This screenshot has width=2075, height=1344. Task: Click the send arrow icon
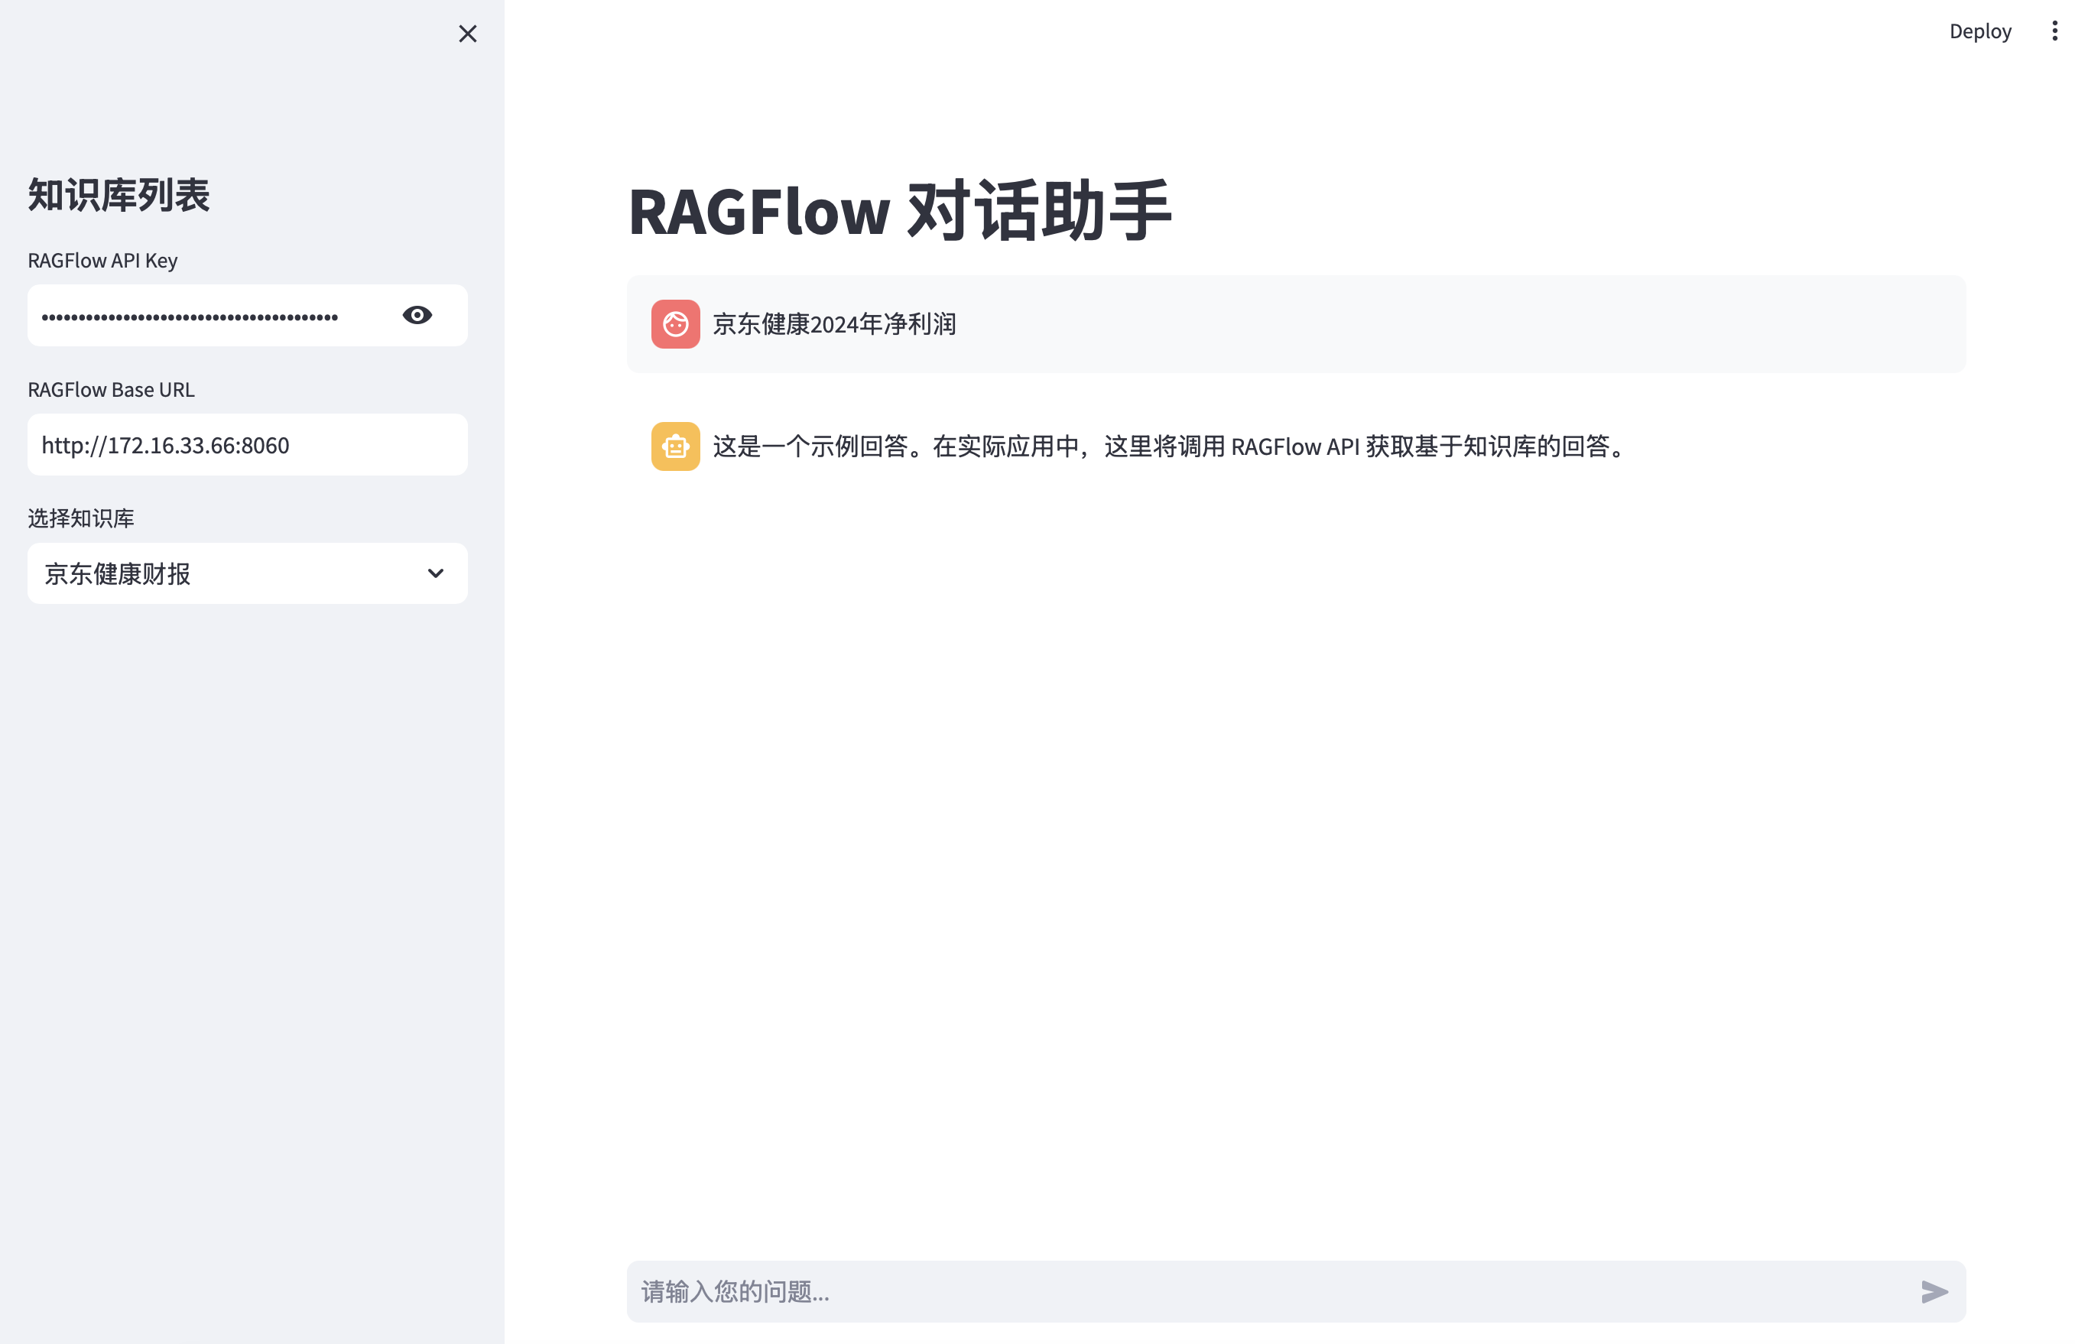[1934, 1290]
